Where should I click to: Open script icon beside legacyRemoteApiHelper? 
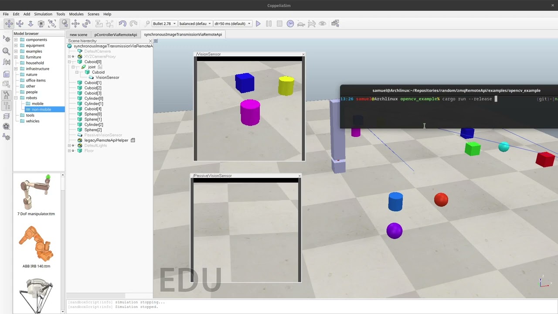coord(133,140)
